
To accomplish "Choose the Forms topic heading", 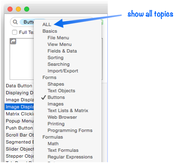I will (50, 77).
